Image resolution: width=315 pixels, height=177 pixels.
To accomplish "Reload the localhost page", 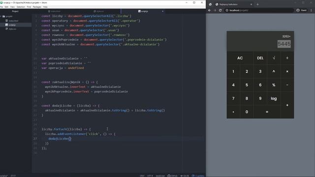I will click(x=220, y=10).
